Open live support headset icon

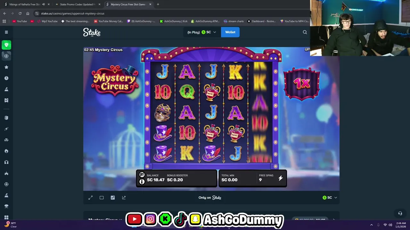click(400, 213)
